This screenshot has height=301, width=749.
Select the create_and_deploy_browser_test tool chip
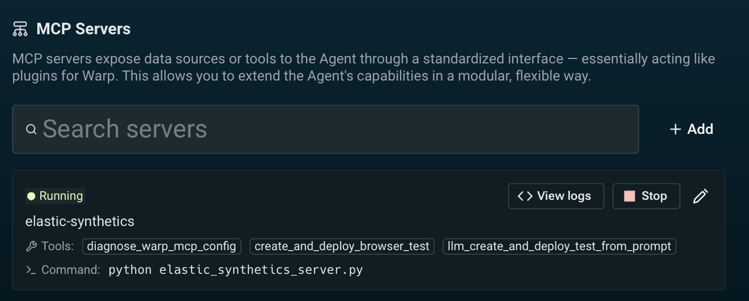pos(342,246)
